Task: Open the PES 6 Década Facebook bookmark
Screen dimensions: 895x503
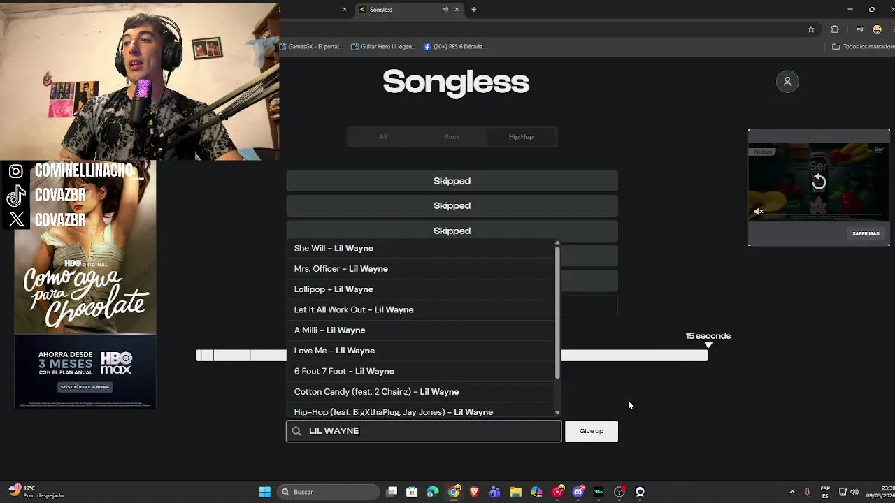Action: [455, 47]
